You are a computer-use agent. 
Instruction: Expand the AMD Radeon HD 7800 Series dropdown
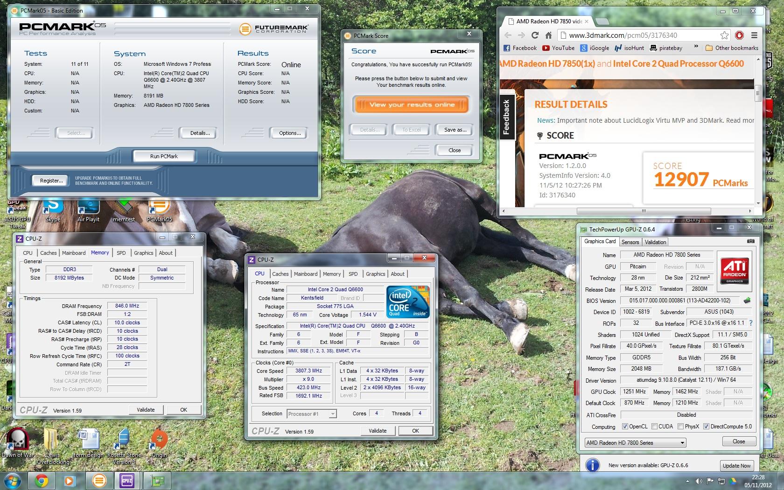pyautogui.click(x=635, y=442)
